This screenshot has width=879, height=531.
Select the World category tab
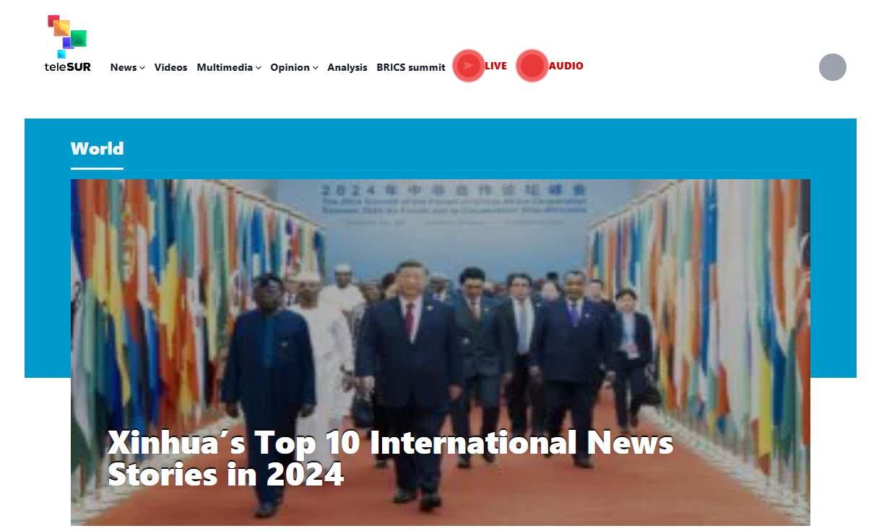(97, 149)
